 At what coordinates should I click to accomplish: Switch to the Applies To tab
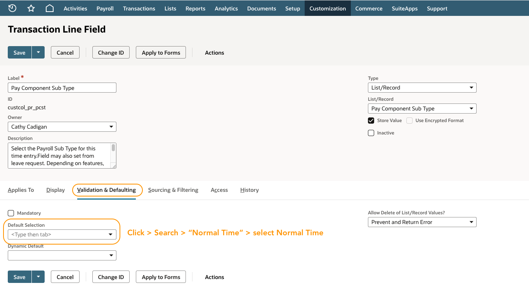[21, 190]
